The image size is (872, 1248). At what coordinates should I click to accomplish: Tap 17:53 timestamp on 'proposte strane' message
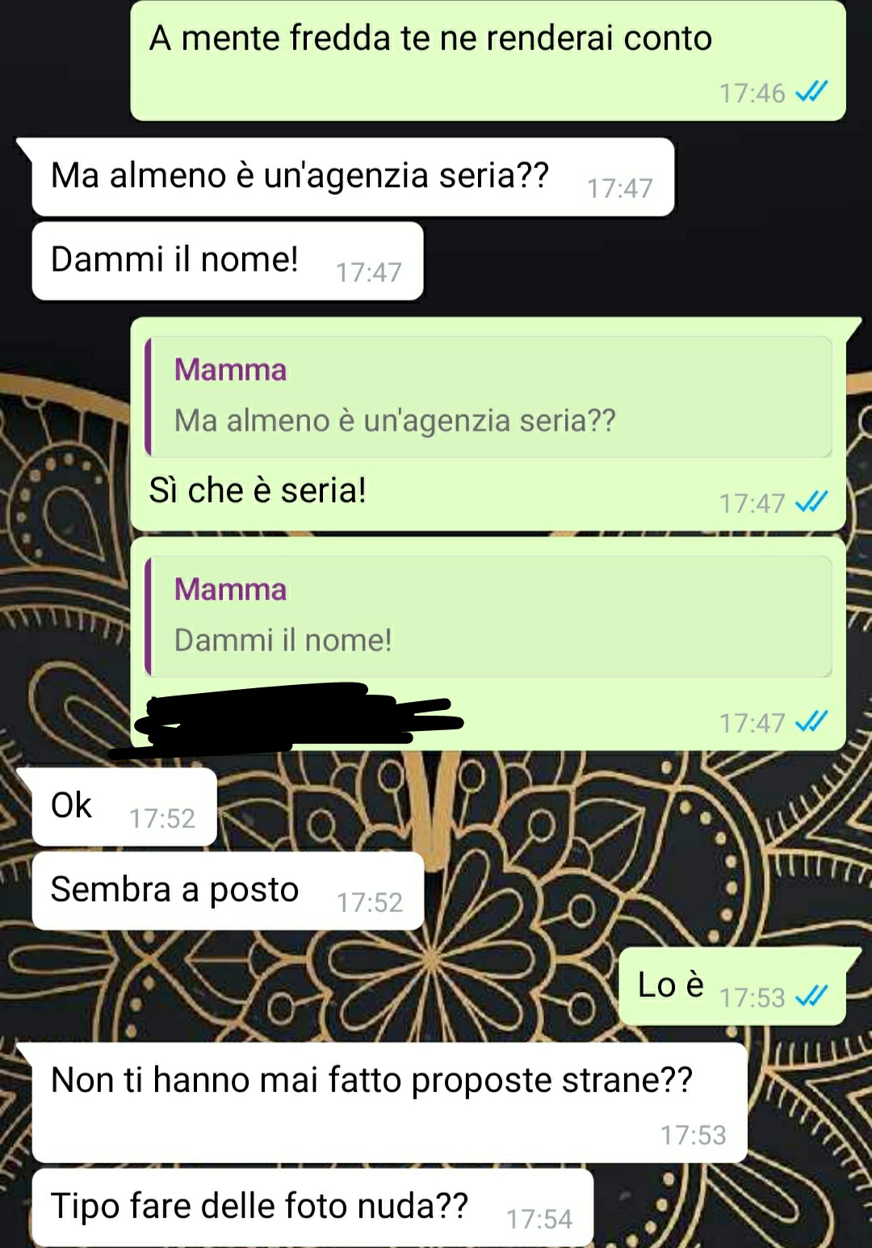[x=693, y=1135]
